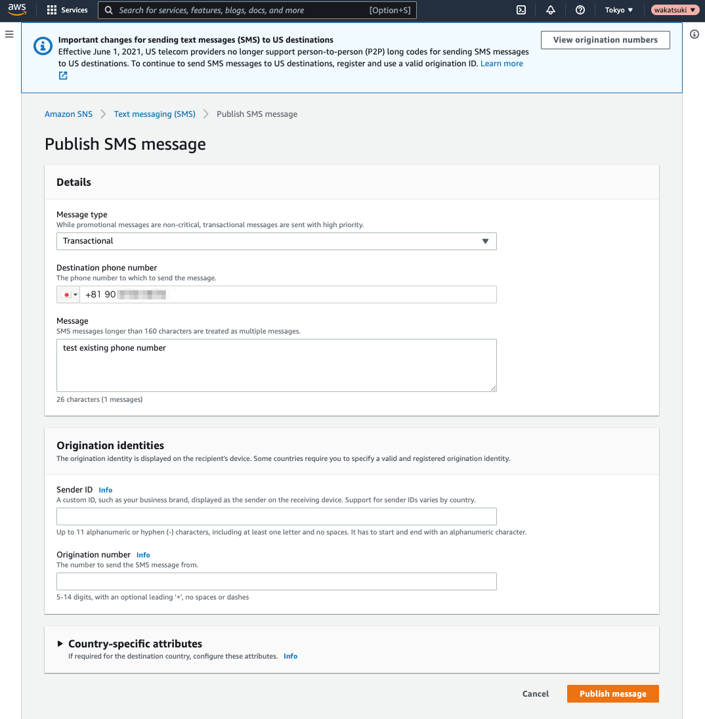Open the Message type Transactional dropdown
This screenshot has height=719, width=705.
[276, 241]
